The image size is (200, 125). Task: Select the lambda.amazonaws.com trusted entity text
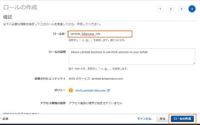pos(107,79)
